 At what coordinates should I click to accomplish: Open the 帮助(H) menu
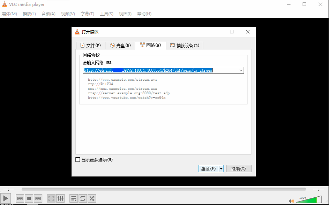(x=144, y=14)
